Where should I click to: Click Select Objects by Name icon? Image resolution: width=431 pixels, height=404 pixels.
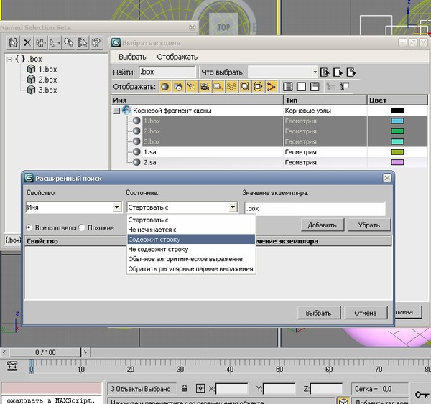(x=83, y=42)
